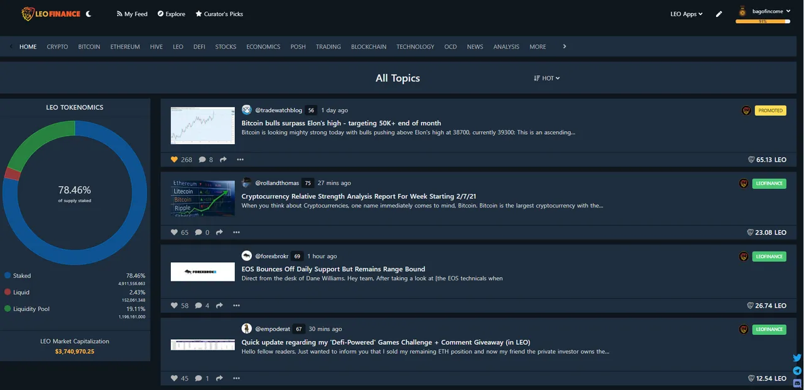This screenshot has width=804, height=390.
Task: Select the BLOCKCHAIN topic tab
Action: pyautogui.click(x=369, y=46)
